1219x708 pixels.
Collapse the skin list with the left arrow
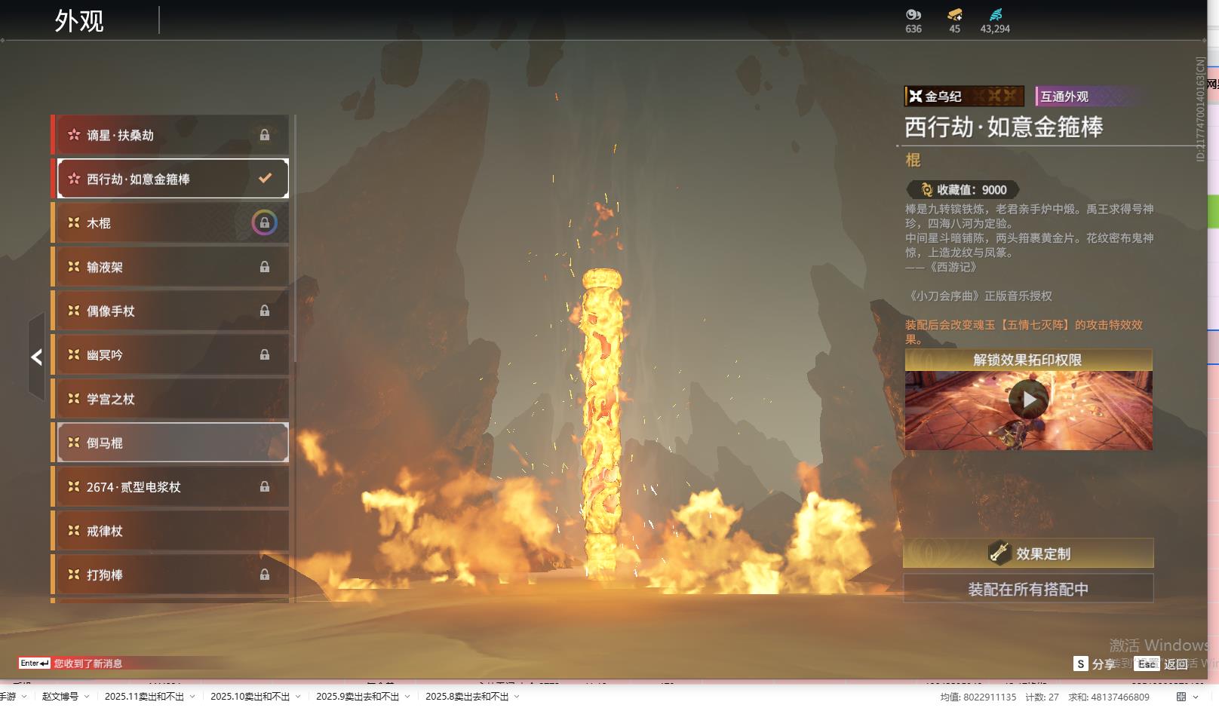click(36, 357)
